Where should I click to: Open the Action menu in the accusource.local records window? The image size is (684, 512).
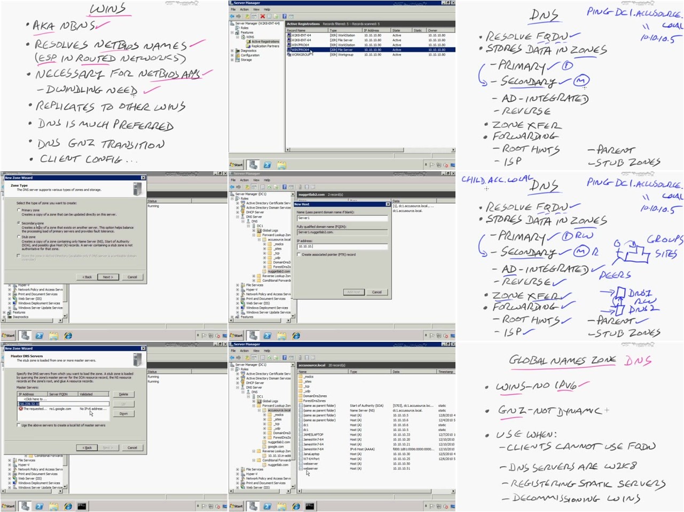tap(244, 350)
